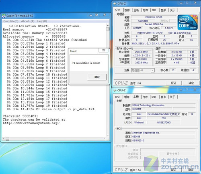Close the top CPU-Z window

click(195, 3)
